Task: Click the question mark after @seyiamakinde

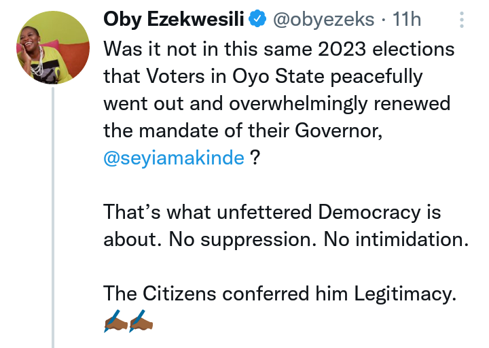Action: click(255, 158)
